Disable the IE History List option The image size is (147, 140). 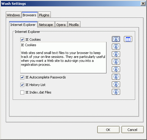(22, 85)
